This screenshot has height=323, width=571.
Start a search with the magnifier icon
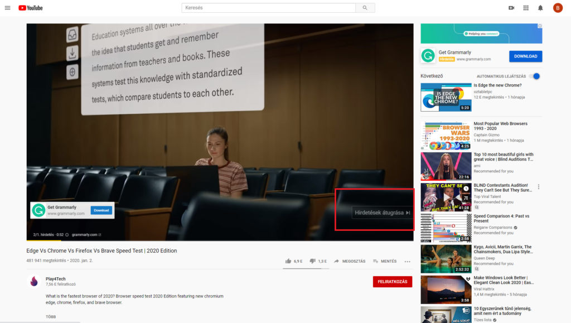point(365,8)
